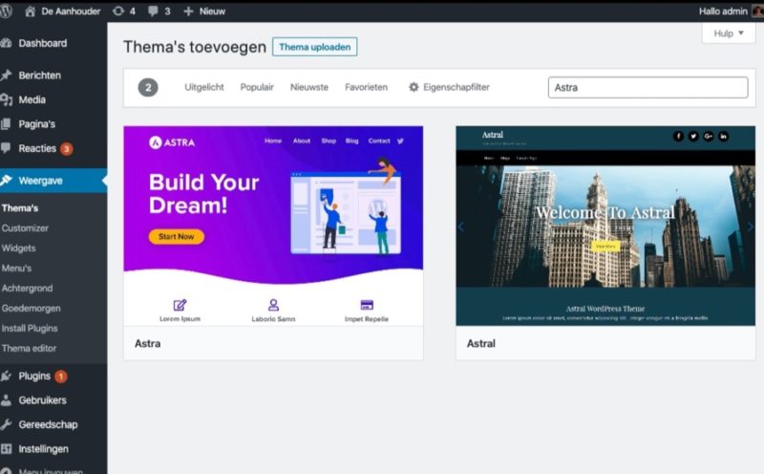The image size is (764, 474).
Task: Click the Astra theme screenshot
Action: [x=273, y=226]
